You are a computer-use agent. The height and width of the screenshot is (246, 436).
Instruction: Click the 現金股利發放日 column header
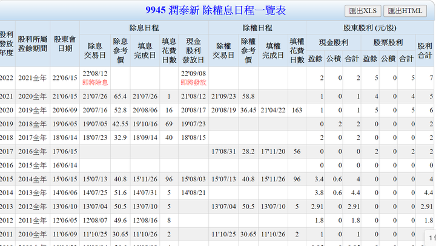[193, 51]
